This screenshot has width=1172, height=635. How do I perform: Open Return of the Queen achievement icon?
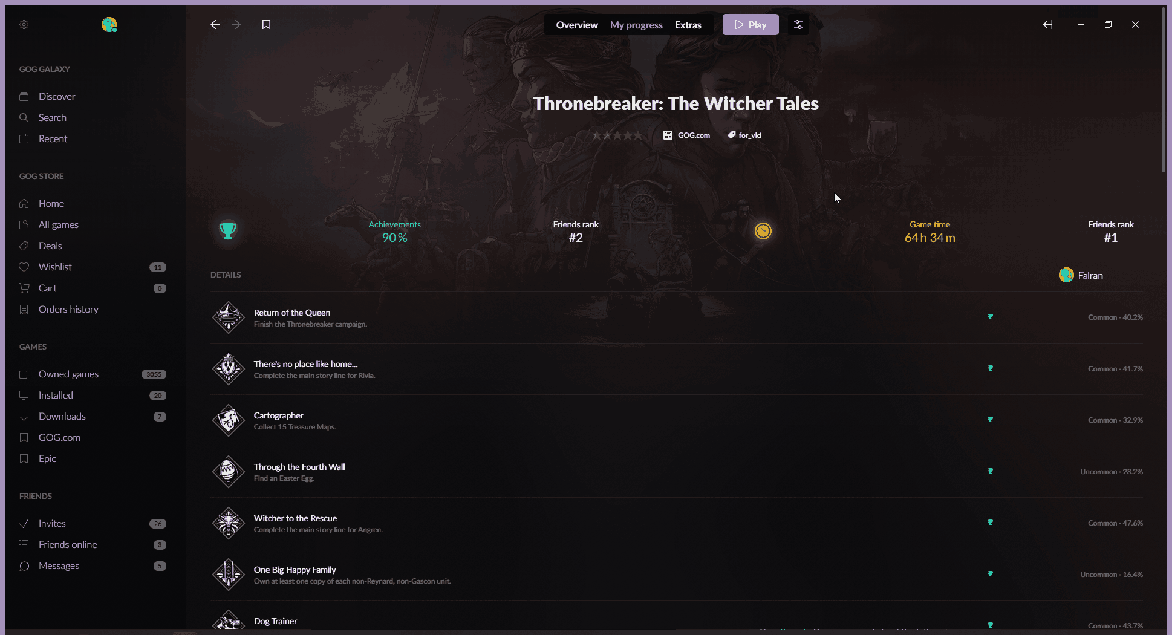229,317
